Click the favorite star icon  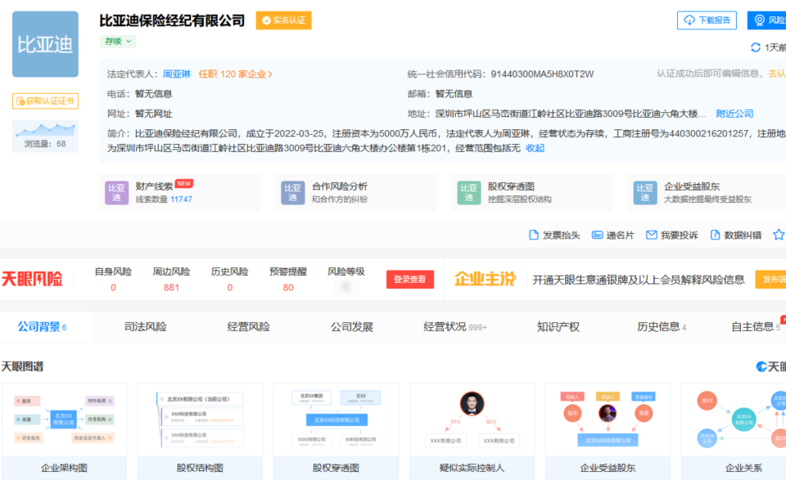pos(779,235)
